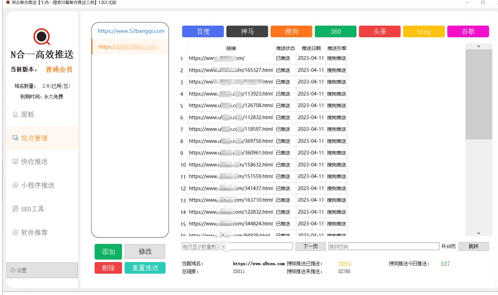Click the 跳转 button

pos(474,246)
